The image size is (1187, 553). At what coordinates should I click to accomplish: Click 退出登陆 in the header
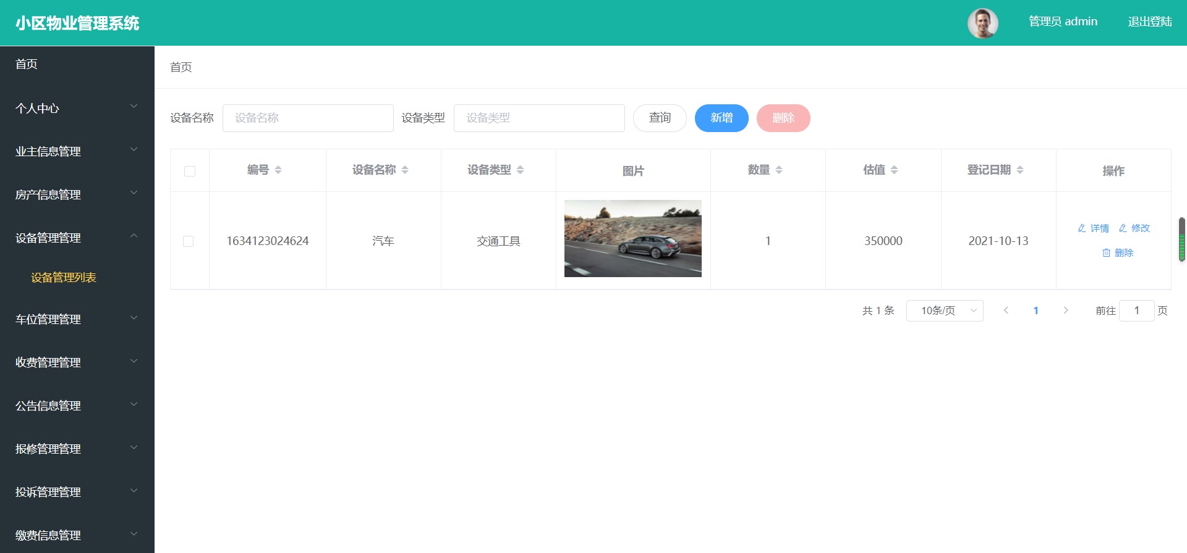[x=1150, y=22]
